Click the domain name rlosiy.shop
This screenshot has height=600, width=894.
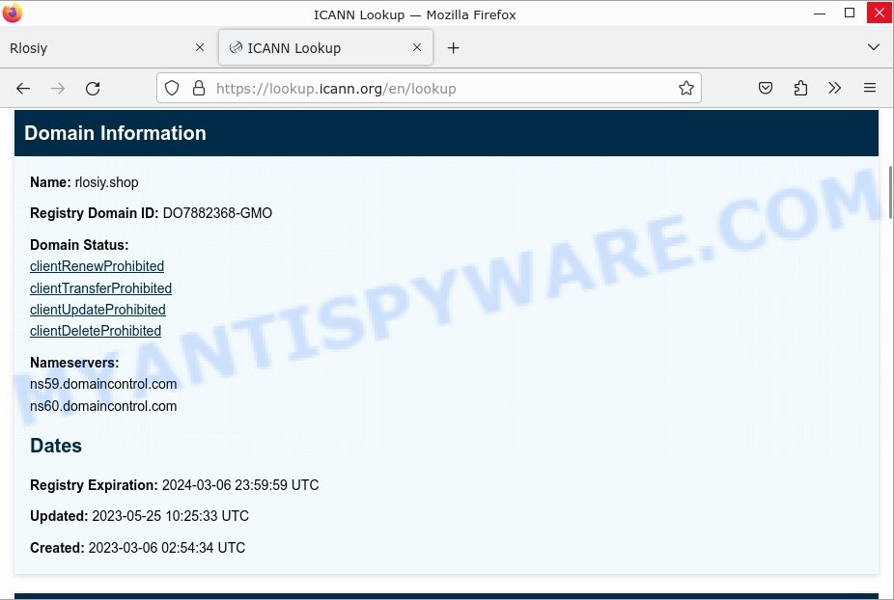[106, 182]
